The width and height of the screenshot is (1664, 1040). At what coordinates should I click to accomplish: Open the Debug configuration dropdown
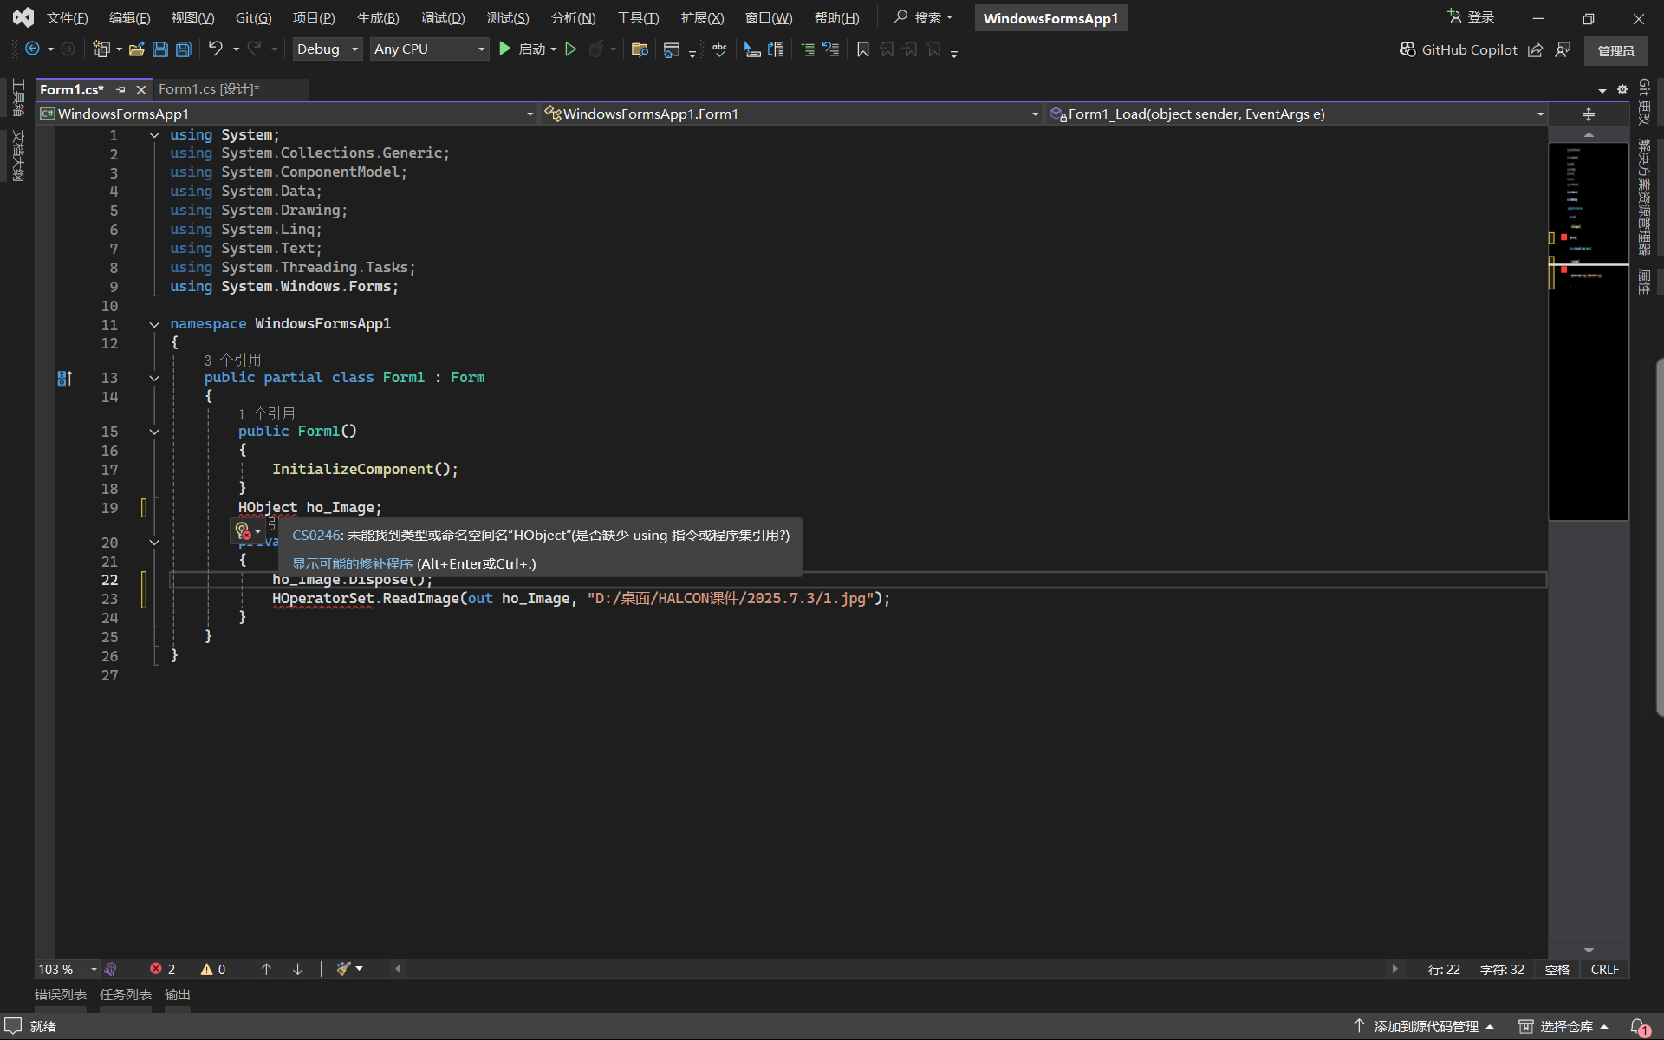(x=327, y=49)
